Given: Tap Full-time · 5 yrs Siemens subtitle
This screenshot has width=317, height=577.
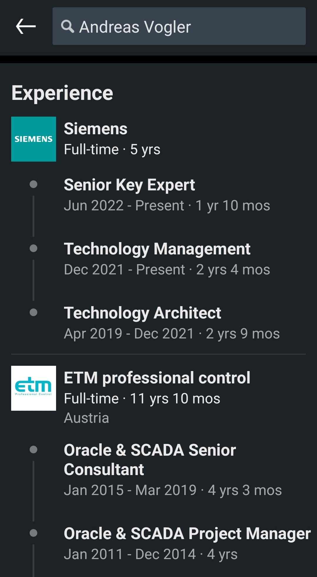Looking at the screenshot, I should click(112, 150).
